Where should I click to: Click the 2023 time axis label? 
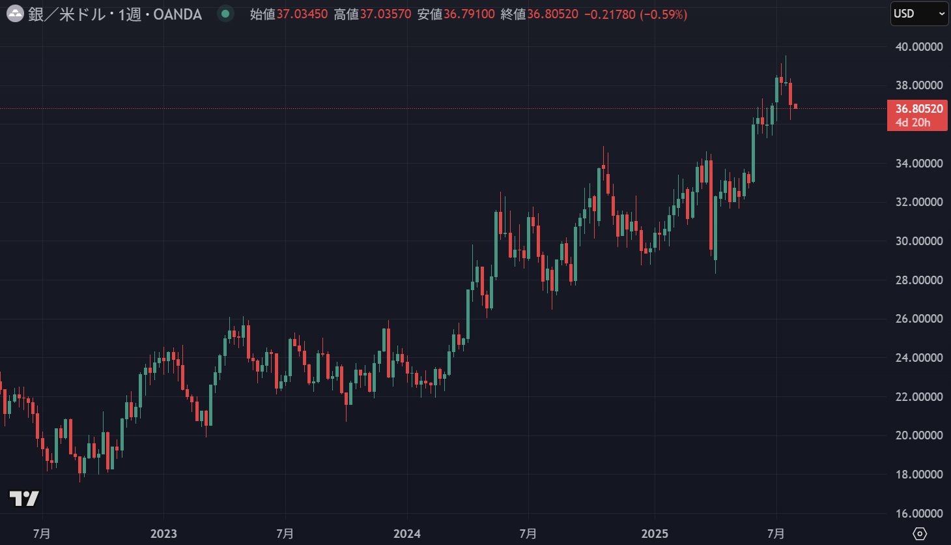tap(163, 534)
